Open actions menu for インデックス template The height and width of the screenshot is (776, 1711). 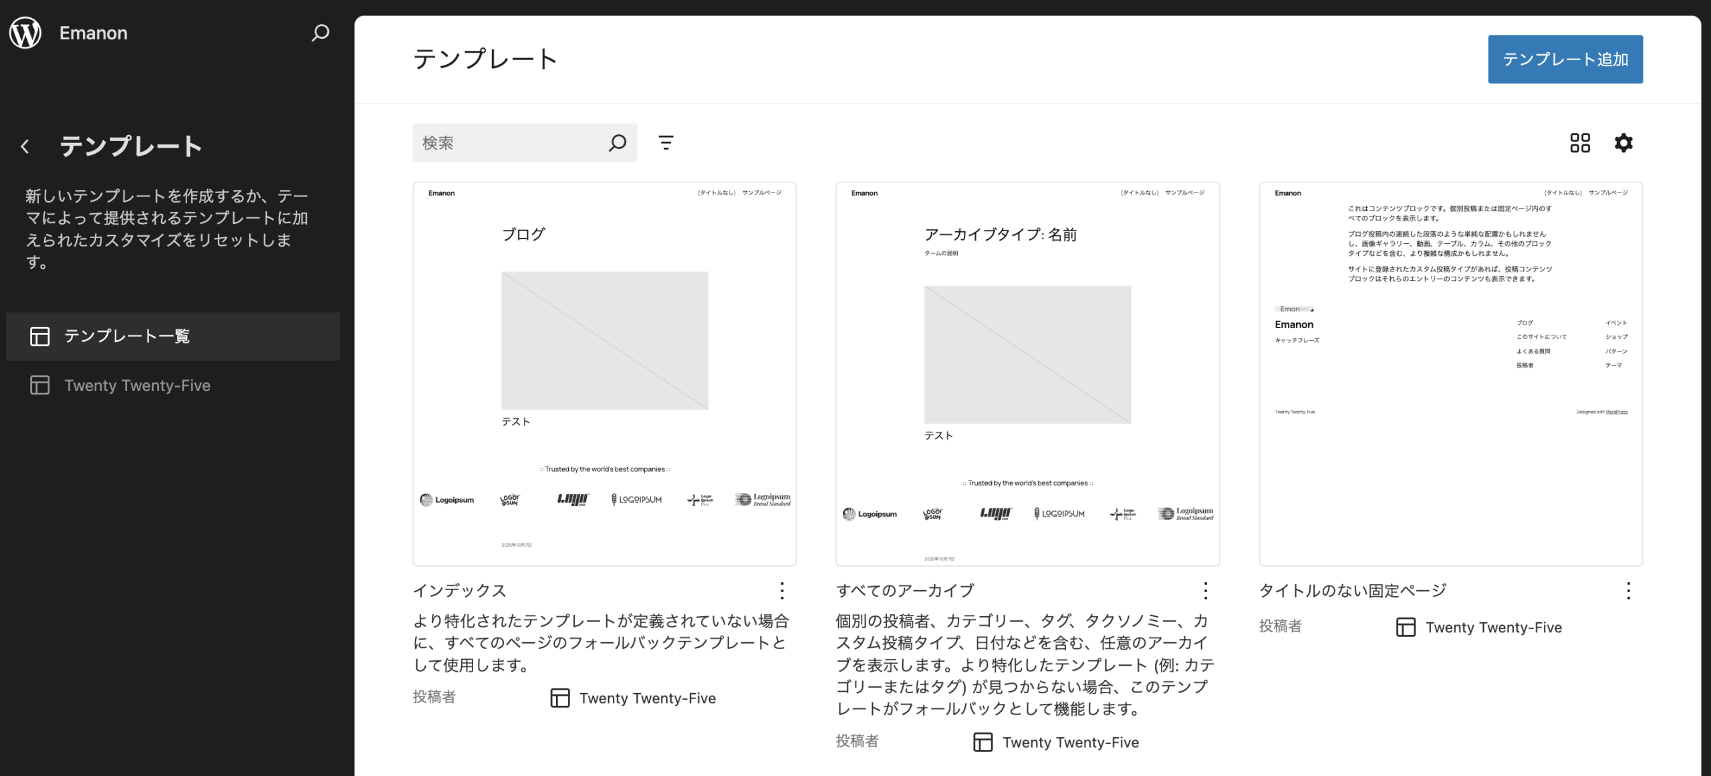click(x=781, y=590)
